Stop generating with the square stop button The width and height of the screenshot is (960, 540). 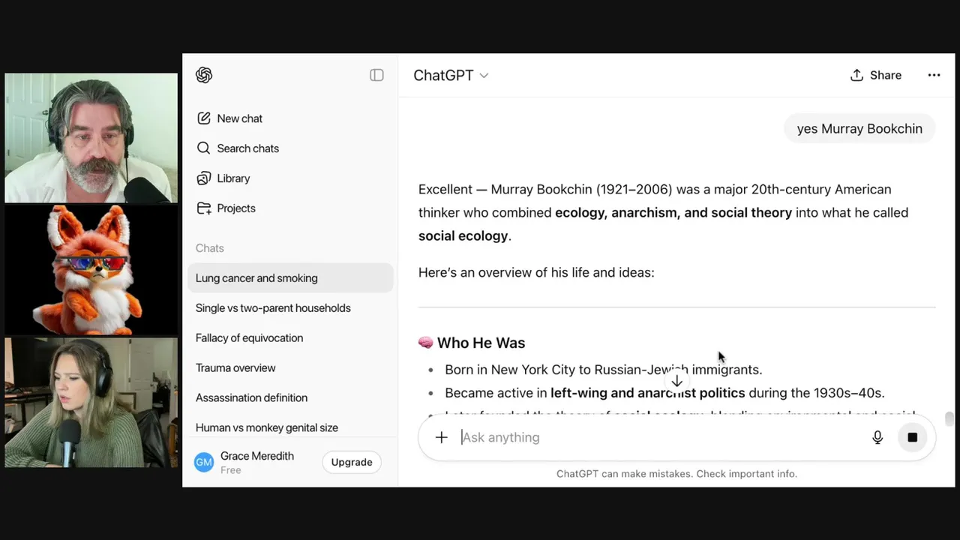[912, 437]
